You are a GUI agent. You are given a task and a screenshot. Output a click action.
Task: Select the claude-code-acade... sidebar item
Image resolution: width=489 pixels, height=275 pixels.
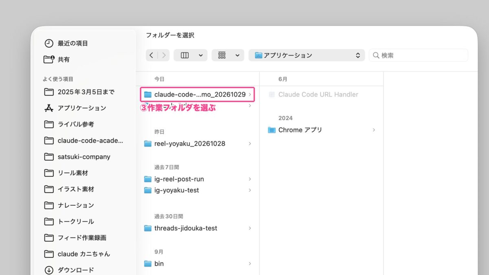click(x=84, y=141)
